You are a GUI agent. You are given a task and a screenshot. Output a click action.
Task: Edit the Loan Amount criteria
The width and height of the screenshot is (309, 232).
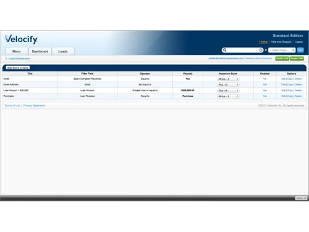[284, 90]
